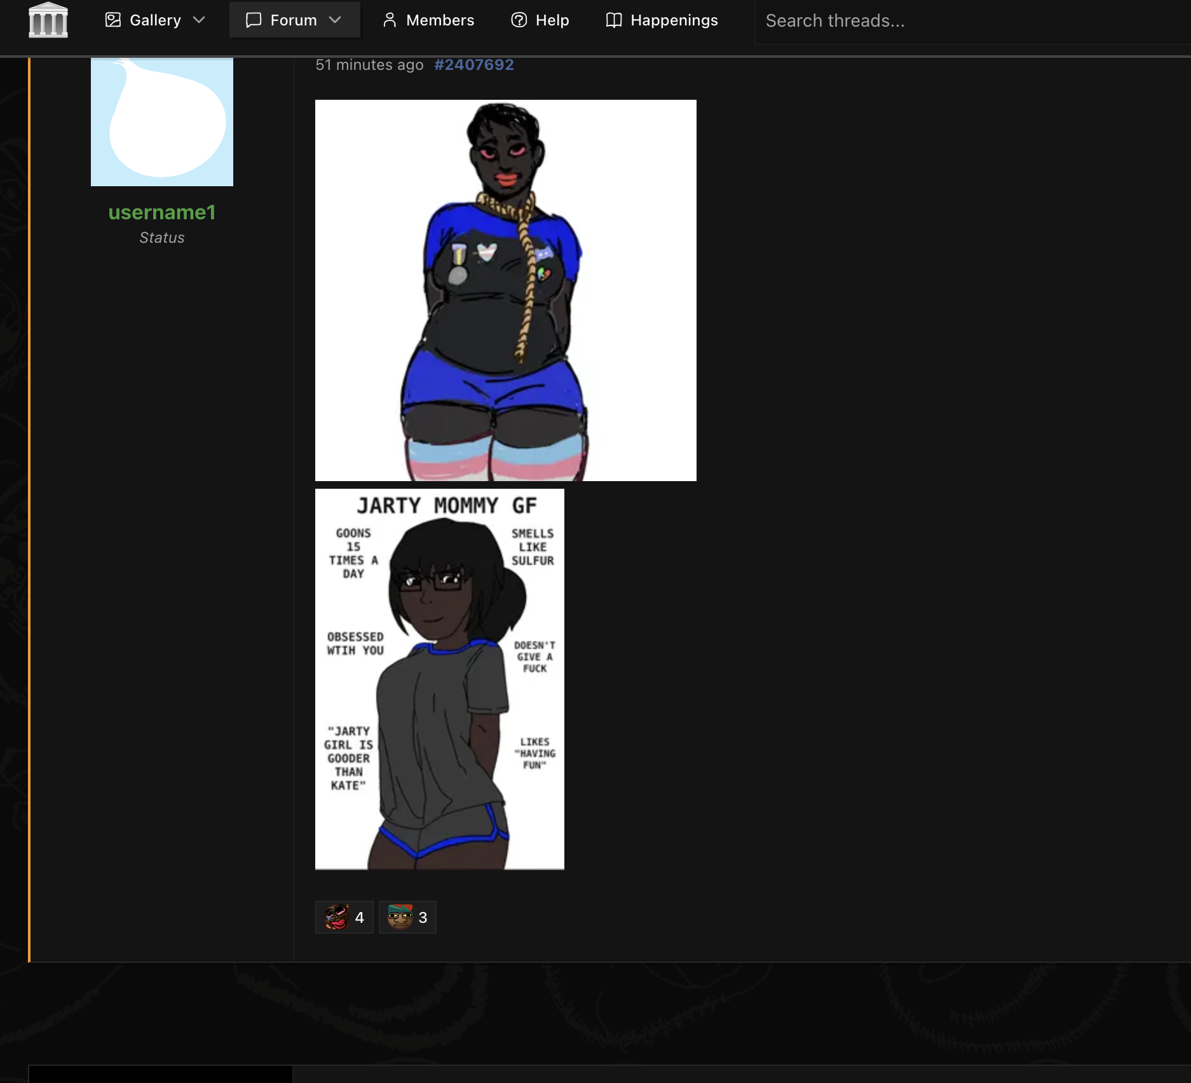Click the Forum speech bubble icon
Image resolution: width=1191 pixels, height=1083 pixels.
[254, 20]
